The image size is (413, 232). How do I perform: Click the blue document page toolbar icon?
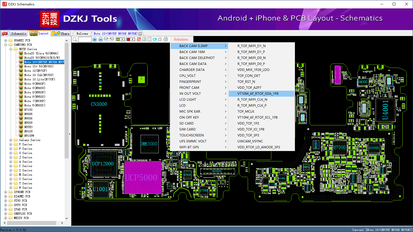(x=149, y=40)
